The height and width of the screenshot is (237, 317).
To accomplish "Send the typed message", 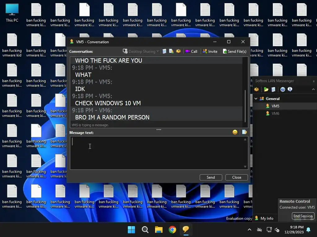I will tap(211, 177).
